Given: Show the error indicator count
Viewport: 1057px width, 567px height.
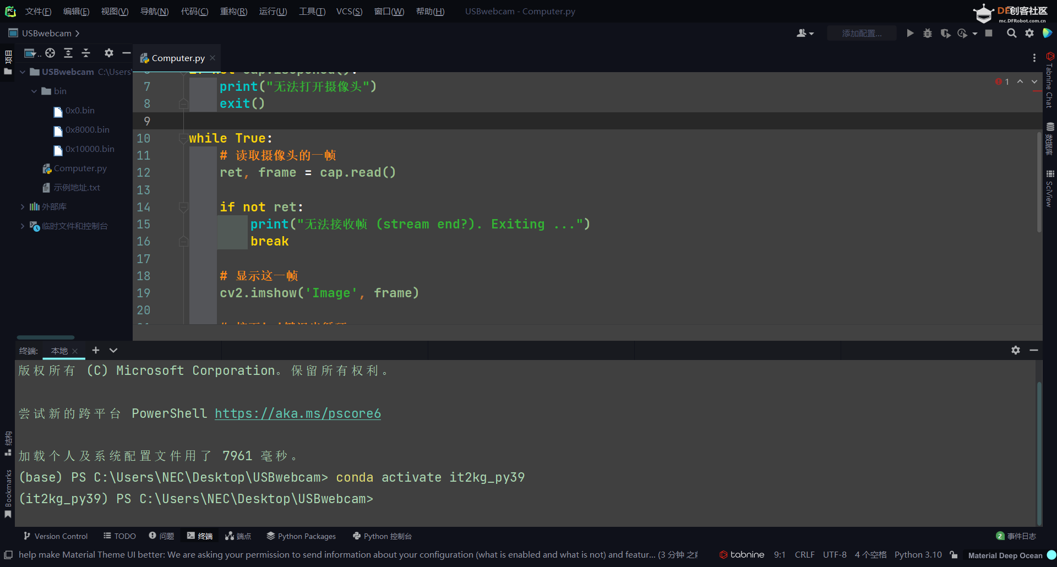Looking at the screenshot, I should 1002,81.
